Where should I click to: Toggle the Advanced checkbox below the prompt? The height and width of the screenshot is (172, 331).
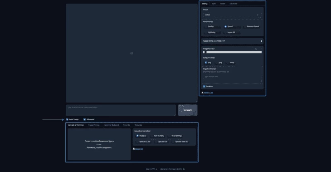[84, 119]
